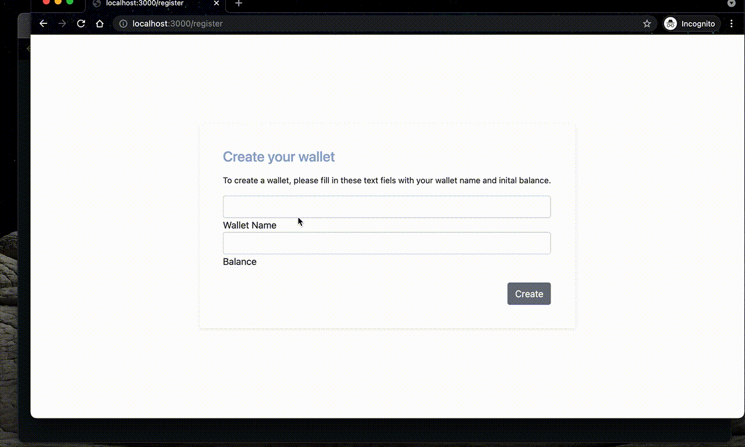Click the Create your wallet heading
Screen dimensions: 745x447
279,157
